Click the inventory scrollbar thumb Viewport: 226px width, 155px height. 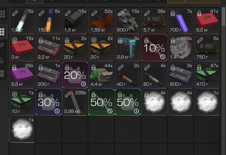224,17
